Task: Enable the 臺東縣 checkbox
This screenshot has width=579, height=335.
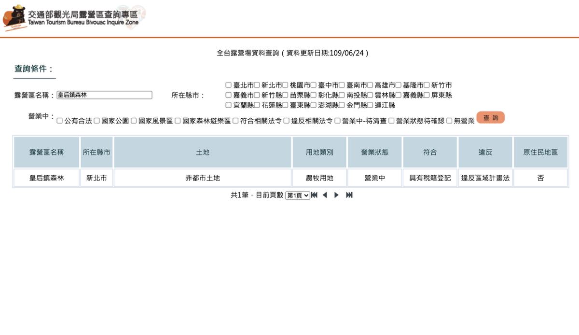Action: [286, 105]
